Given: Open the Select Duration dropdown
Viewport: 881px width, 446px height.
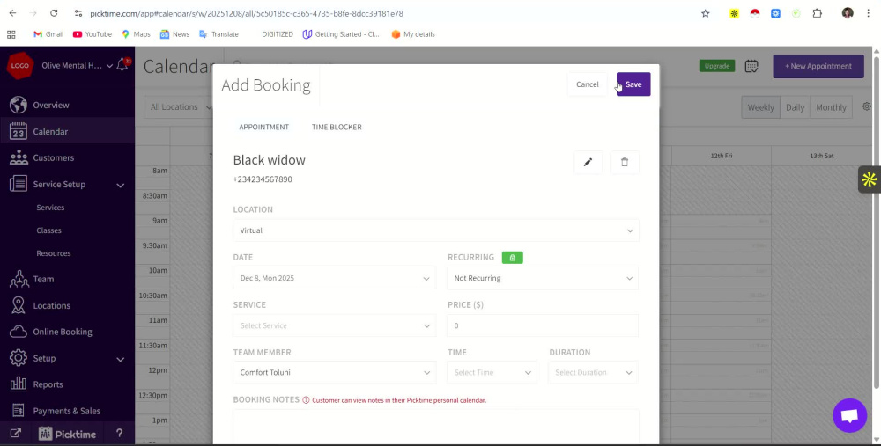Looking at the screenshot, I should [593, 372].
